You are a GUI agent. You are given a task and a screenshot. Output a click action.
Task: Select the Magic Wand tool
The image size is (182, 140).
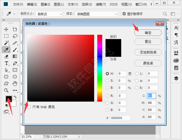(x=6, y=43)
